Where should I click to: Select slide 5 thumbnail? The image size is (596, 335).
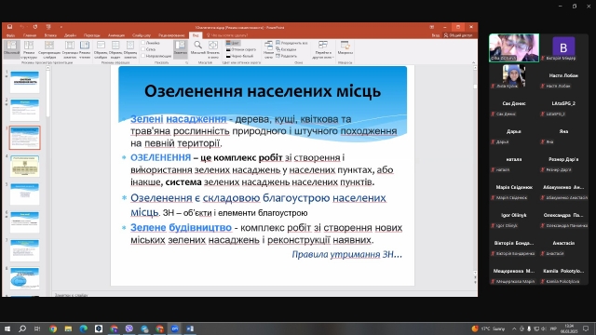point(25,194)
